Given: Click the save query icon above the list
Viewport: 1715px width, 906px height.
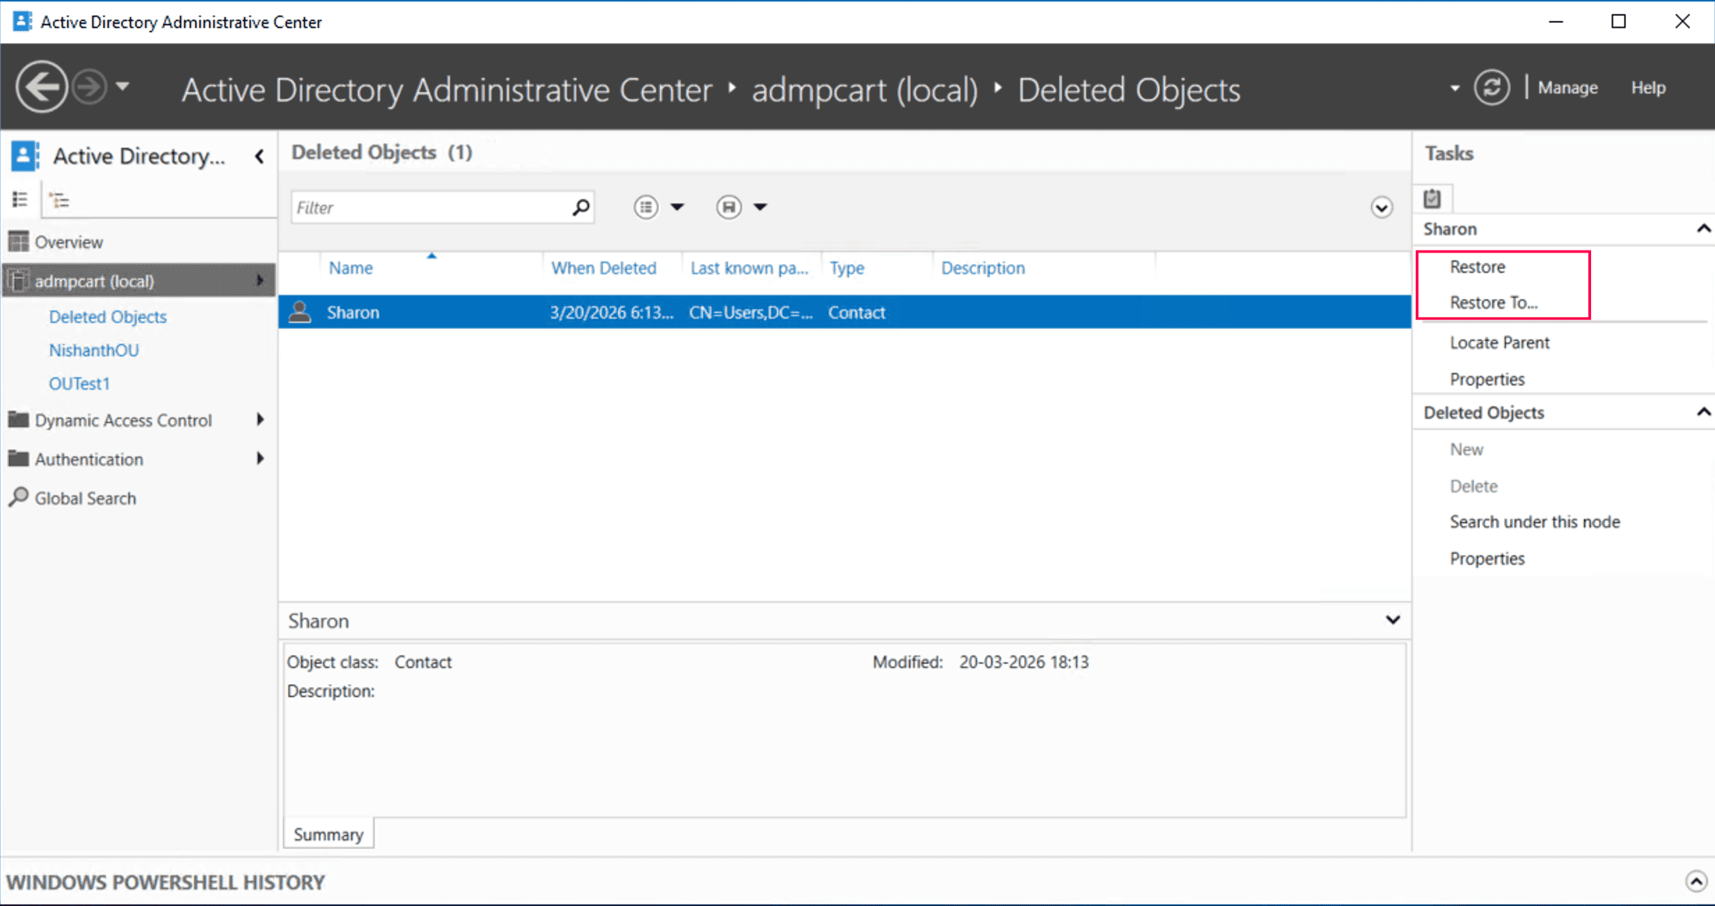Looking at the screenshot, I should point(729,207).
